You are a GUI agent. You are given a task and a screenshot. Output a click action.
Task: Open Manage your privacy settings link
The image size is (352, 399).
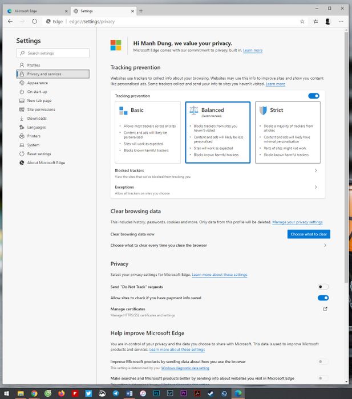coord(297,222)
